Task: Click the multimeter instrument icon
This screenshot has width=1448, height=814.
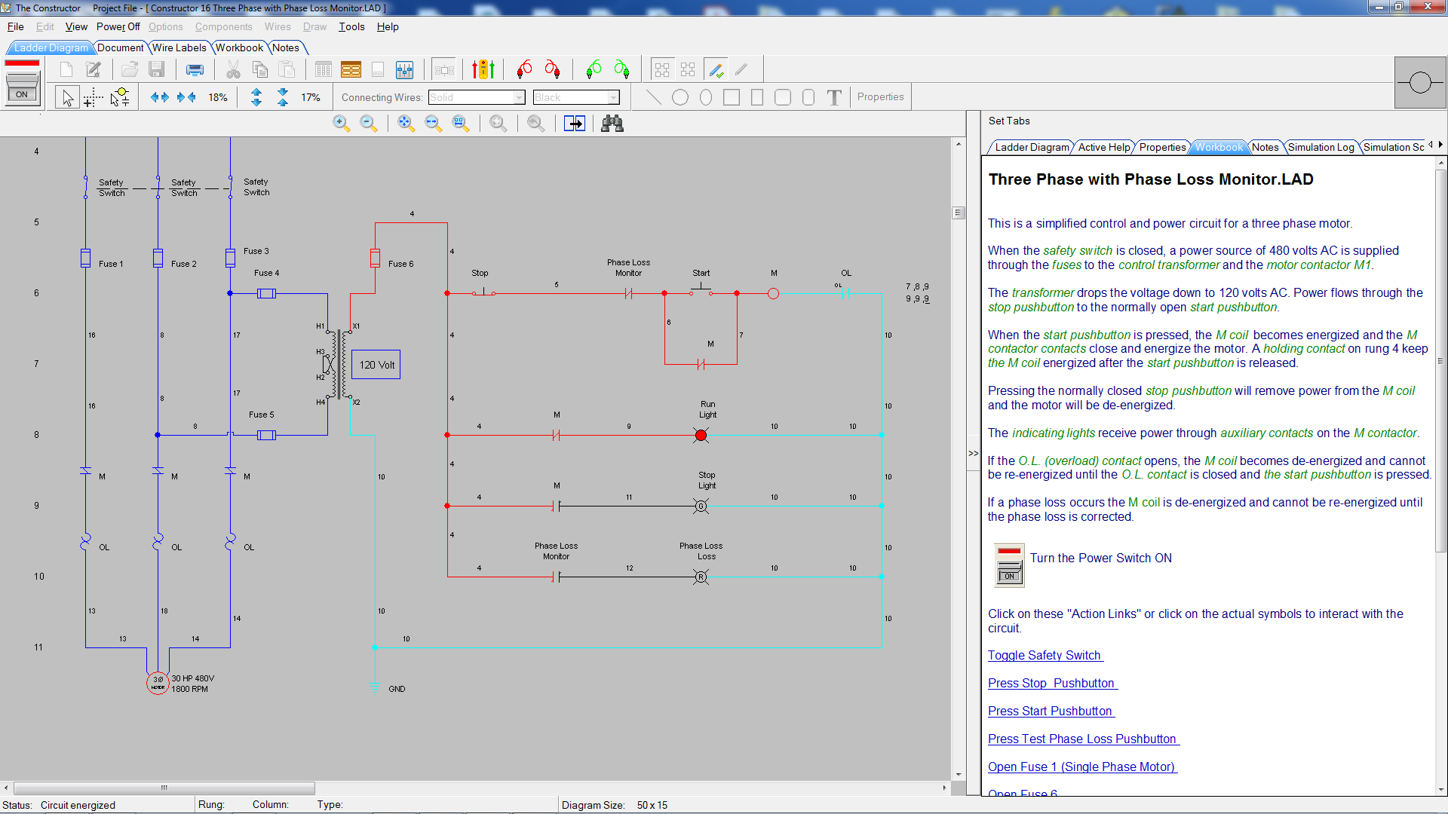Action: click(483, 70)
